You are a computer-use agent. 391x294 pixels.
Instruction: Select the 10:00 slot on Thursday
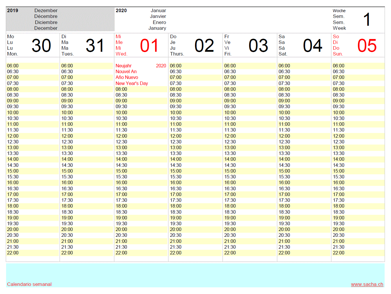point(195,113)
